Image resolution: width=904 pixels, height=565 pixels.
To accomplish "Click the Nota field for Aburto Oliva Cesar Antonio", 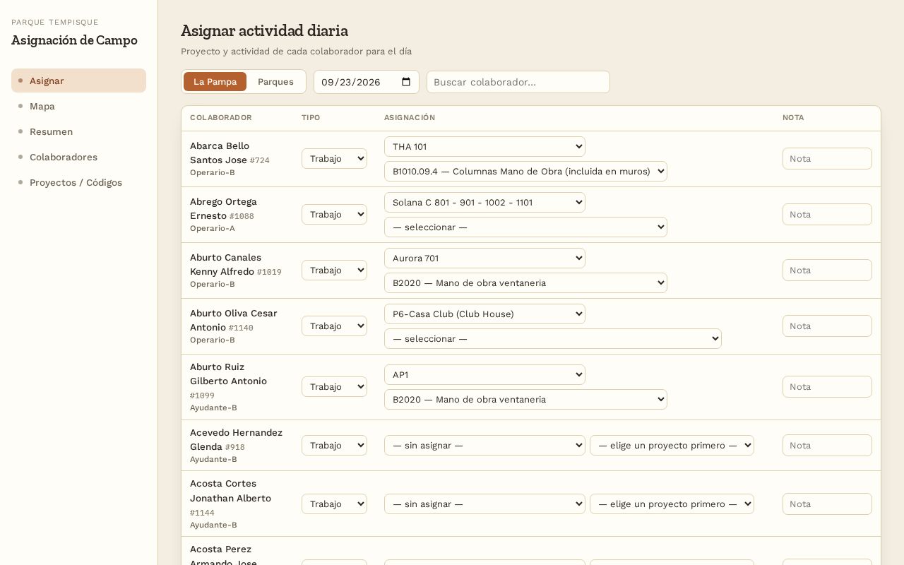I will 827,326.
